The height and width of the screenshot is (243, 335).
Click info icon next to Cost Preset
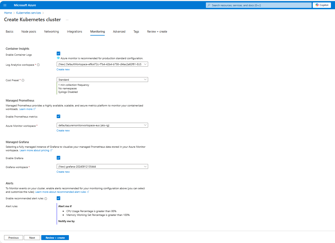(x=23, y=80)
